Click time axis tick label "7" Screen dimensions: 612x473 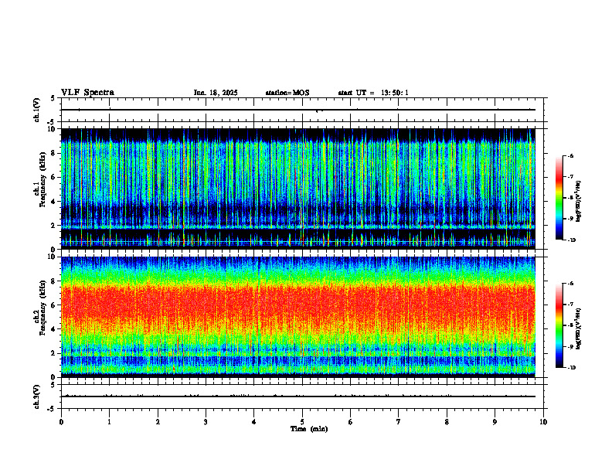399,422
